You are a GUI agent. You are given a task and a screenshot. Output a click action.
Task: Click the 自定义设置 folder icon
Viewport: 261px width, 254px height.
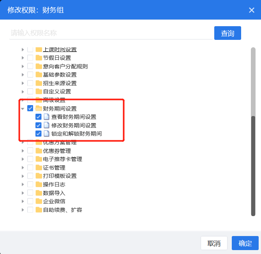click(39, 91)
